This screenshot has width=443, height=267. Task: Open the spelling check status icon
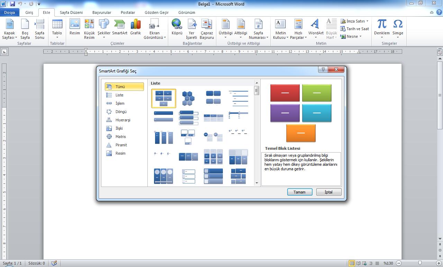(54, 263)
